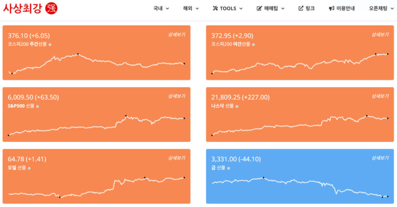Click the edit pencil icon beside 매매팁
This screenshot has width=397, height=207.
coord(259,9)
